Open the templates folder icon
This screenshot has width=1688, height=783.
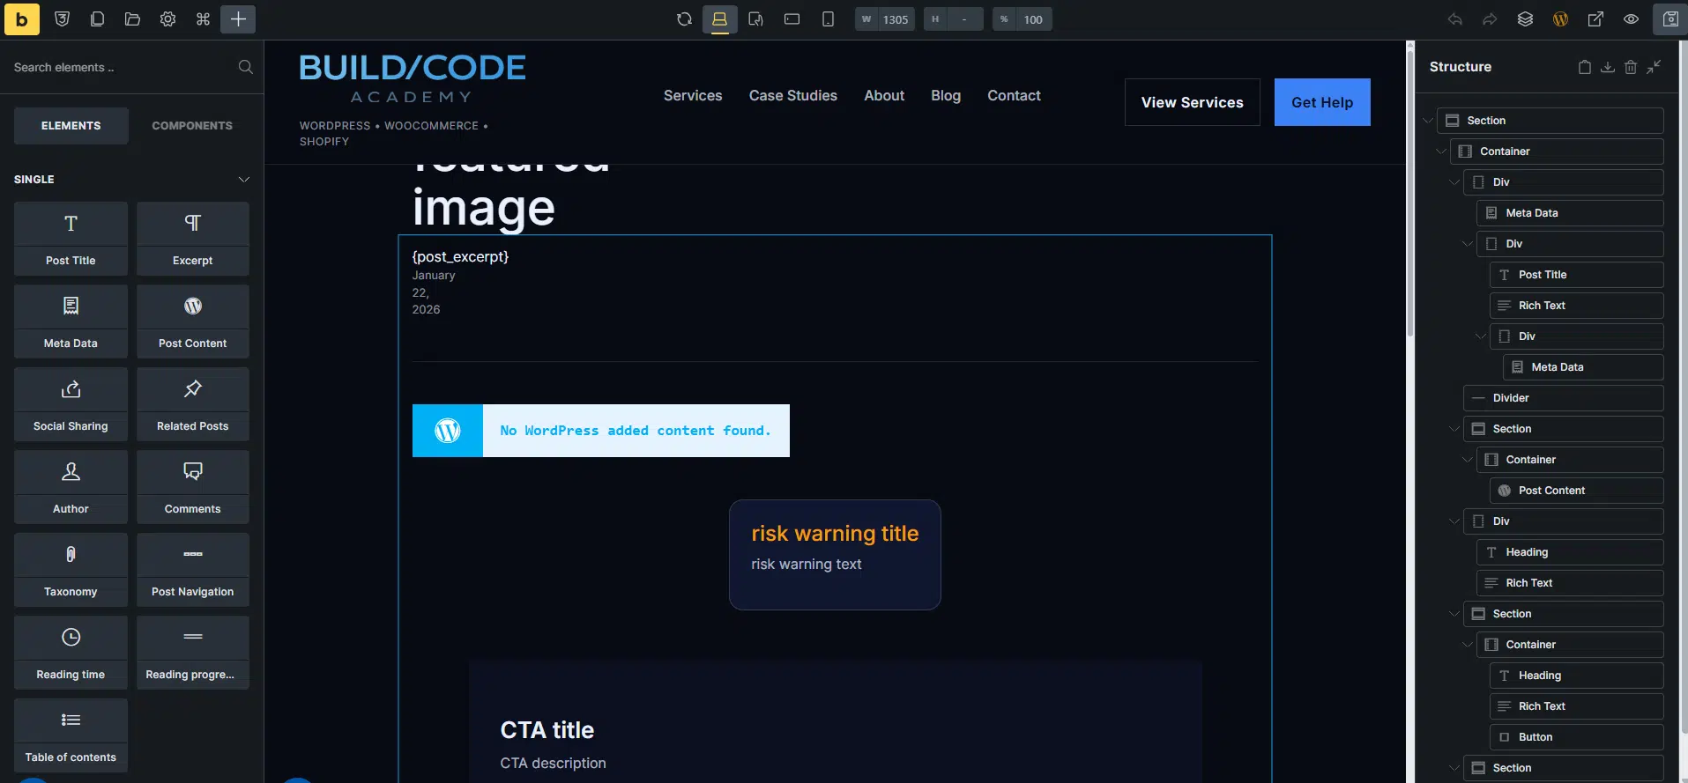pos(132,19)
